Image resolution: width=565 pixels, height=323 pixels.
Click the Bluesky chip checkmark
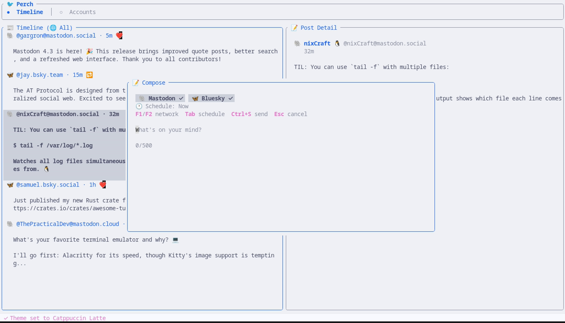pyautogui.click(x=230, y=99)
